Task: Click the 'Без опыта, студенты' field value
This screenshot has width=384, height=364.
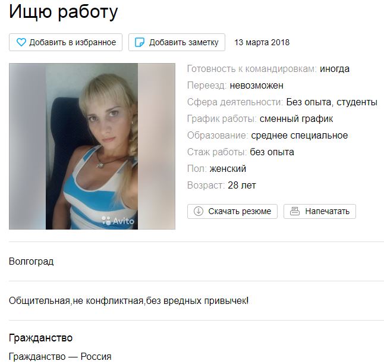Action: (x=332, y=102)
